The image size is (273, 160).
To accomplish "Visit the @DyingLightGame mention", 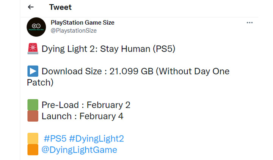I will click(x=79, y=150).
